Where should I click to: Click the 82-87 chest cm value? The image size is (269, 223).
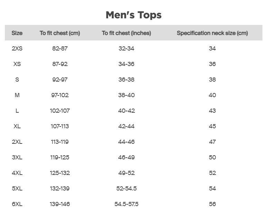[x=60, y=48]
